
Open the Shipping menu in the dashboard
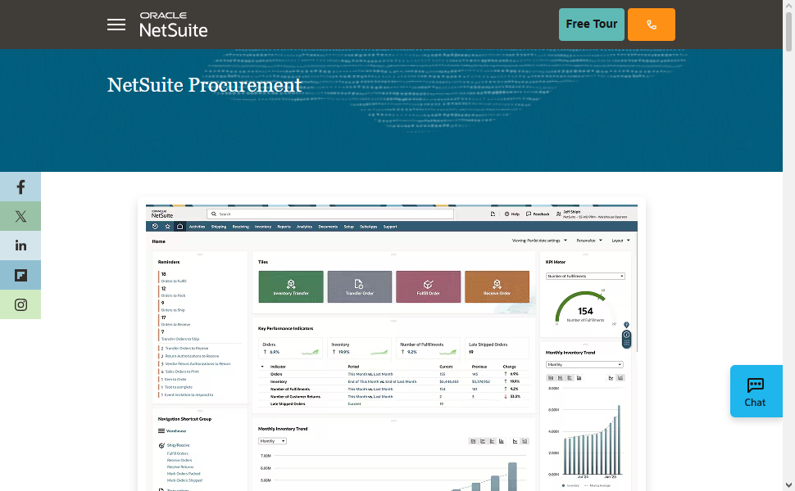pyautogui.click(x=219, y=227)
